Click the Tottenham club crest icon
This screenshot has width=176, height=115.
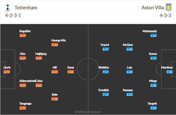7,7
